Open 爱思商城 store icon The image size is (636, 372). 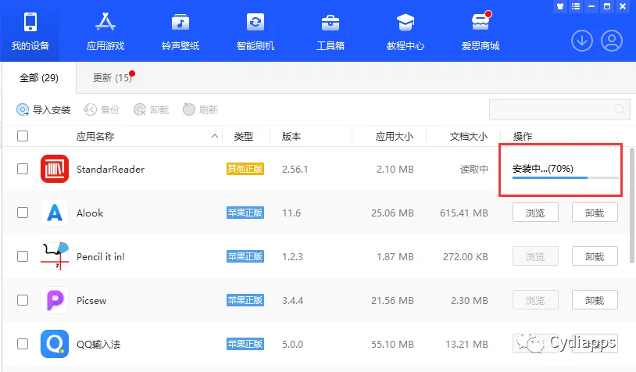tap(481, 22)
